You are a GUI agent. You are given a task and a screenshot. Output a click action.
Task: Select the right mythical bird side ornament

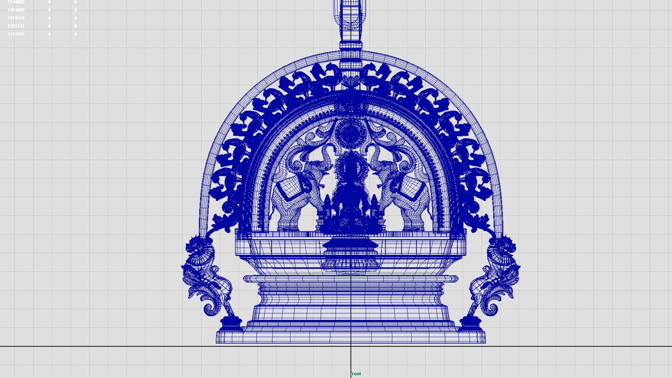[x=495, y=276]
